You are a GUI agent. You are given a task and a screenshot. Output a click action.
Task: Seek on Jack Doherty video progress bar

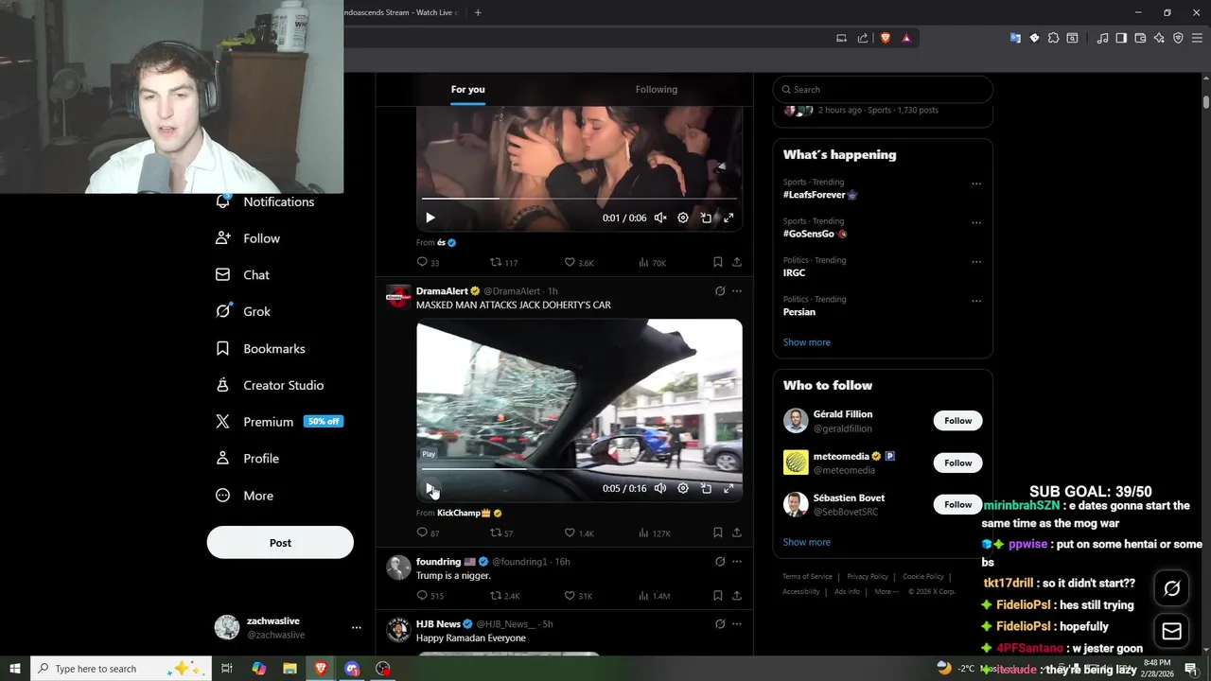pyautogui.click(x=579, y=469)
